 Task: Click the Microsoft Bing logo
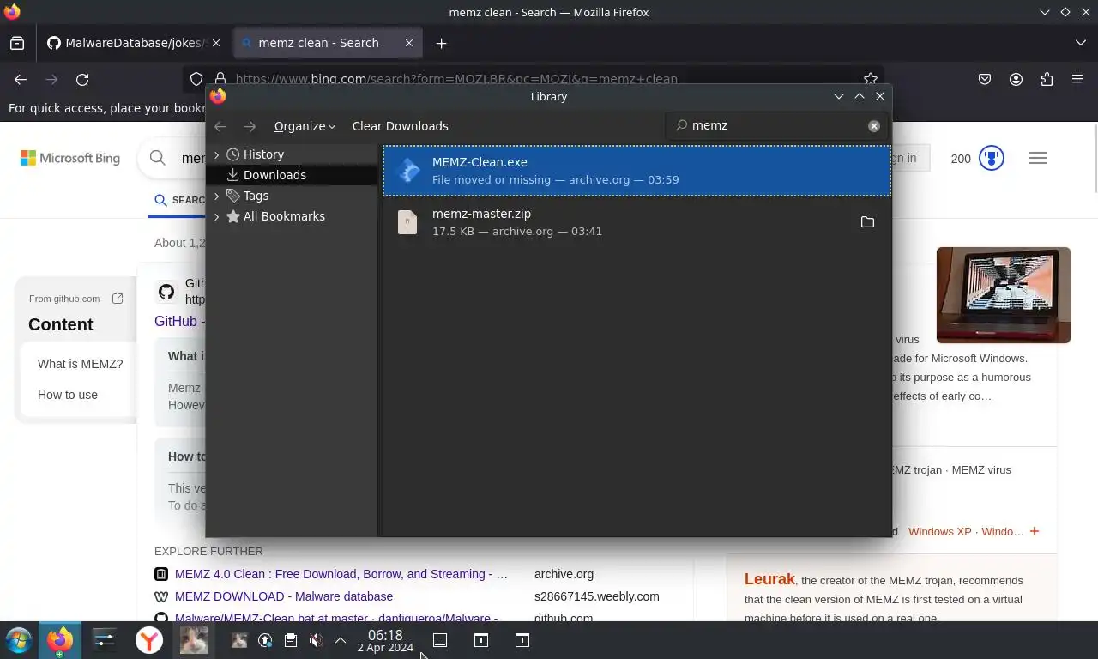coord(70,158)
